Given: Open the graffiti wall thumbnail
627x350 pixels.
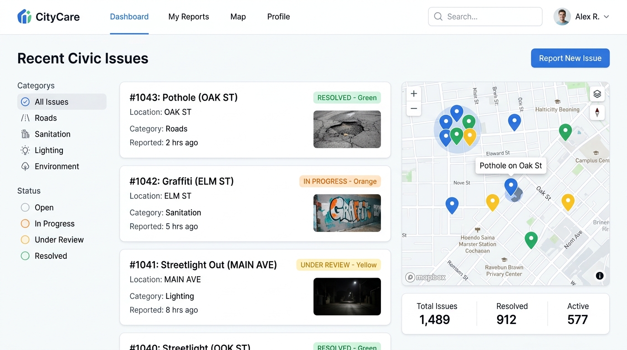Looking at the screenshot, I should tap(347, 213).
